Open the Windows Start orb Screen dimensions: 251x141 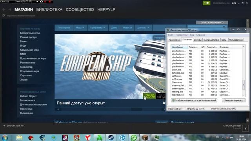click(5, 137)
